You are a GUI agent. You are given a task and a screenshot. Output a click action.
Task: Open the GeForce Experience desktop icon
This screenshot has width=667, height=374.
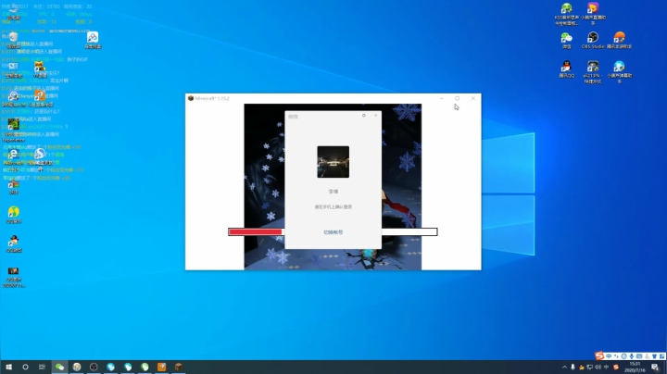tap(13, 130)
